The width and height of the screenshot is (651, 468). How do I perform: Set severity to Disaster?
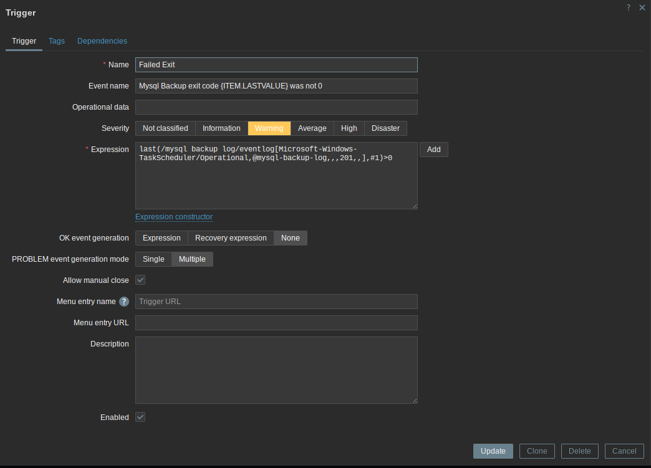point(385,128)
